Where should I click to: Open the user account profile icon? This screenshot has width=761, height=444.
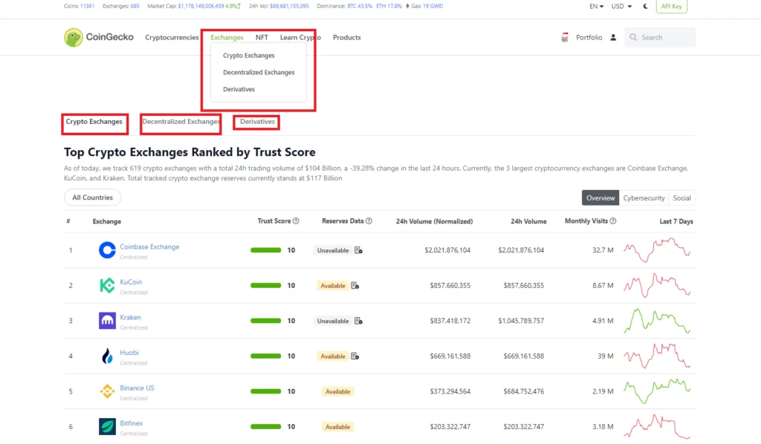coord(613,37)
